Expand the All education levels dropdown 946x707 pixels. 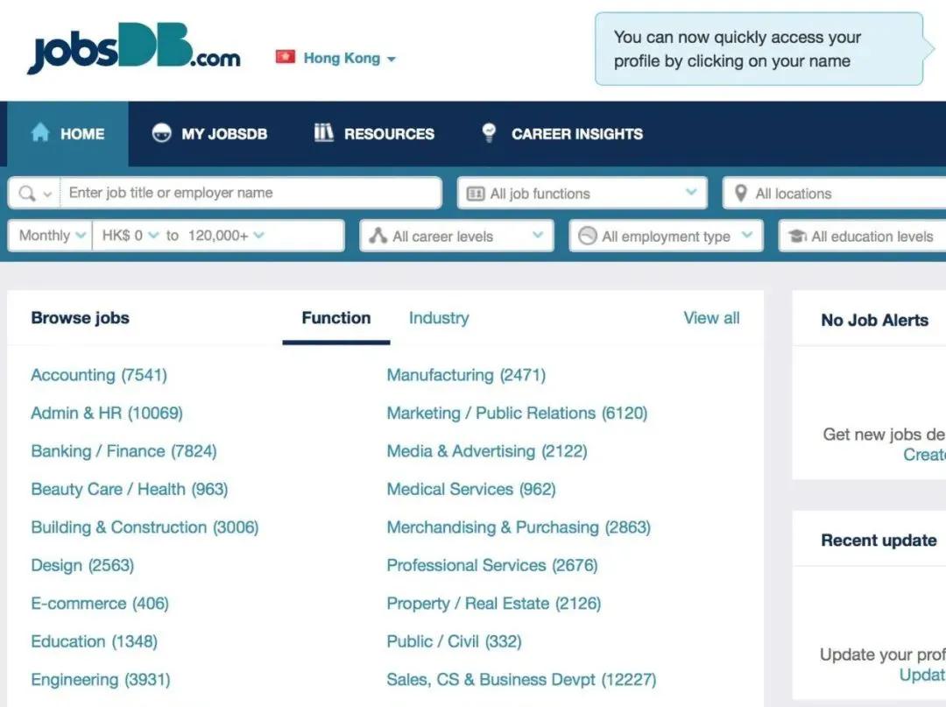pos(863,236)
